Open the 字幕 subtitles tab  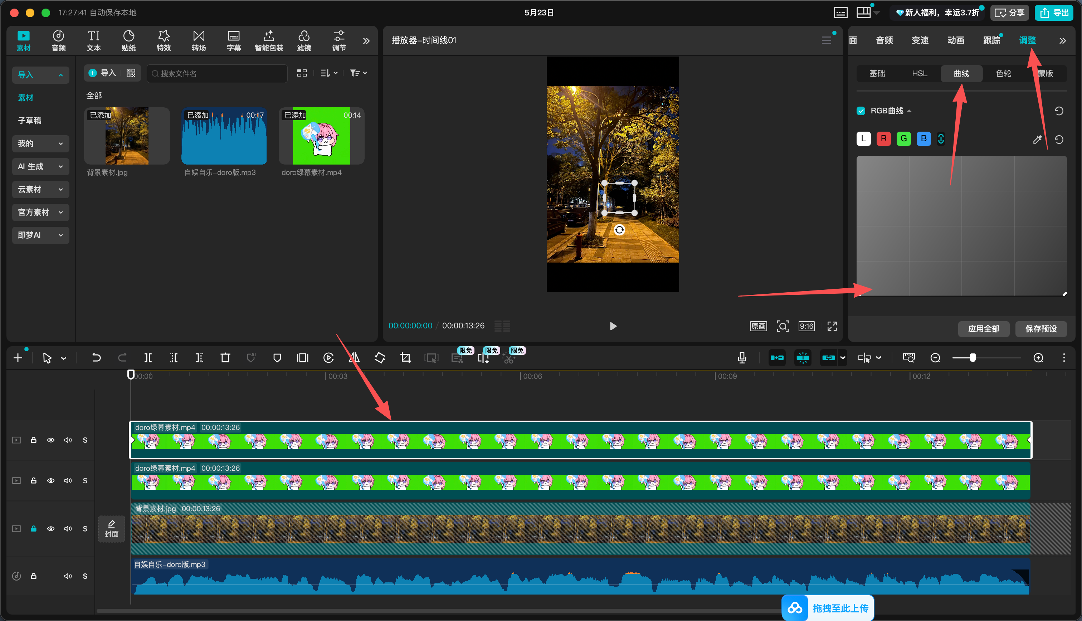tap(234, 40)
